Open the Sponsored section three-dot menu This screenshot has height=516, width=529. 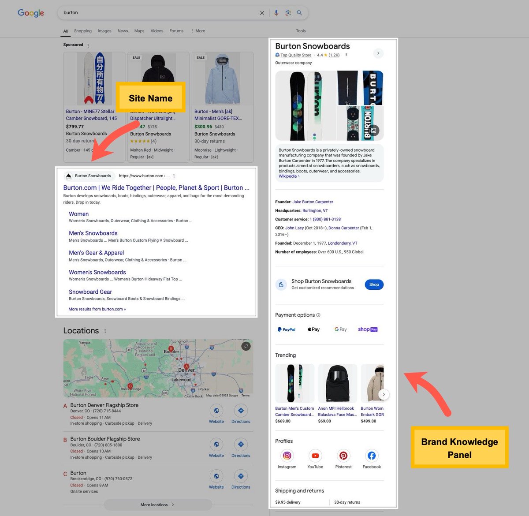88,45
